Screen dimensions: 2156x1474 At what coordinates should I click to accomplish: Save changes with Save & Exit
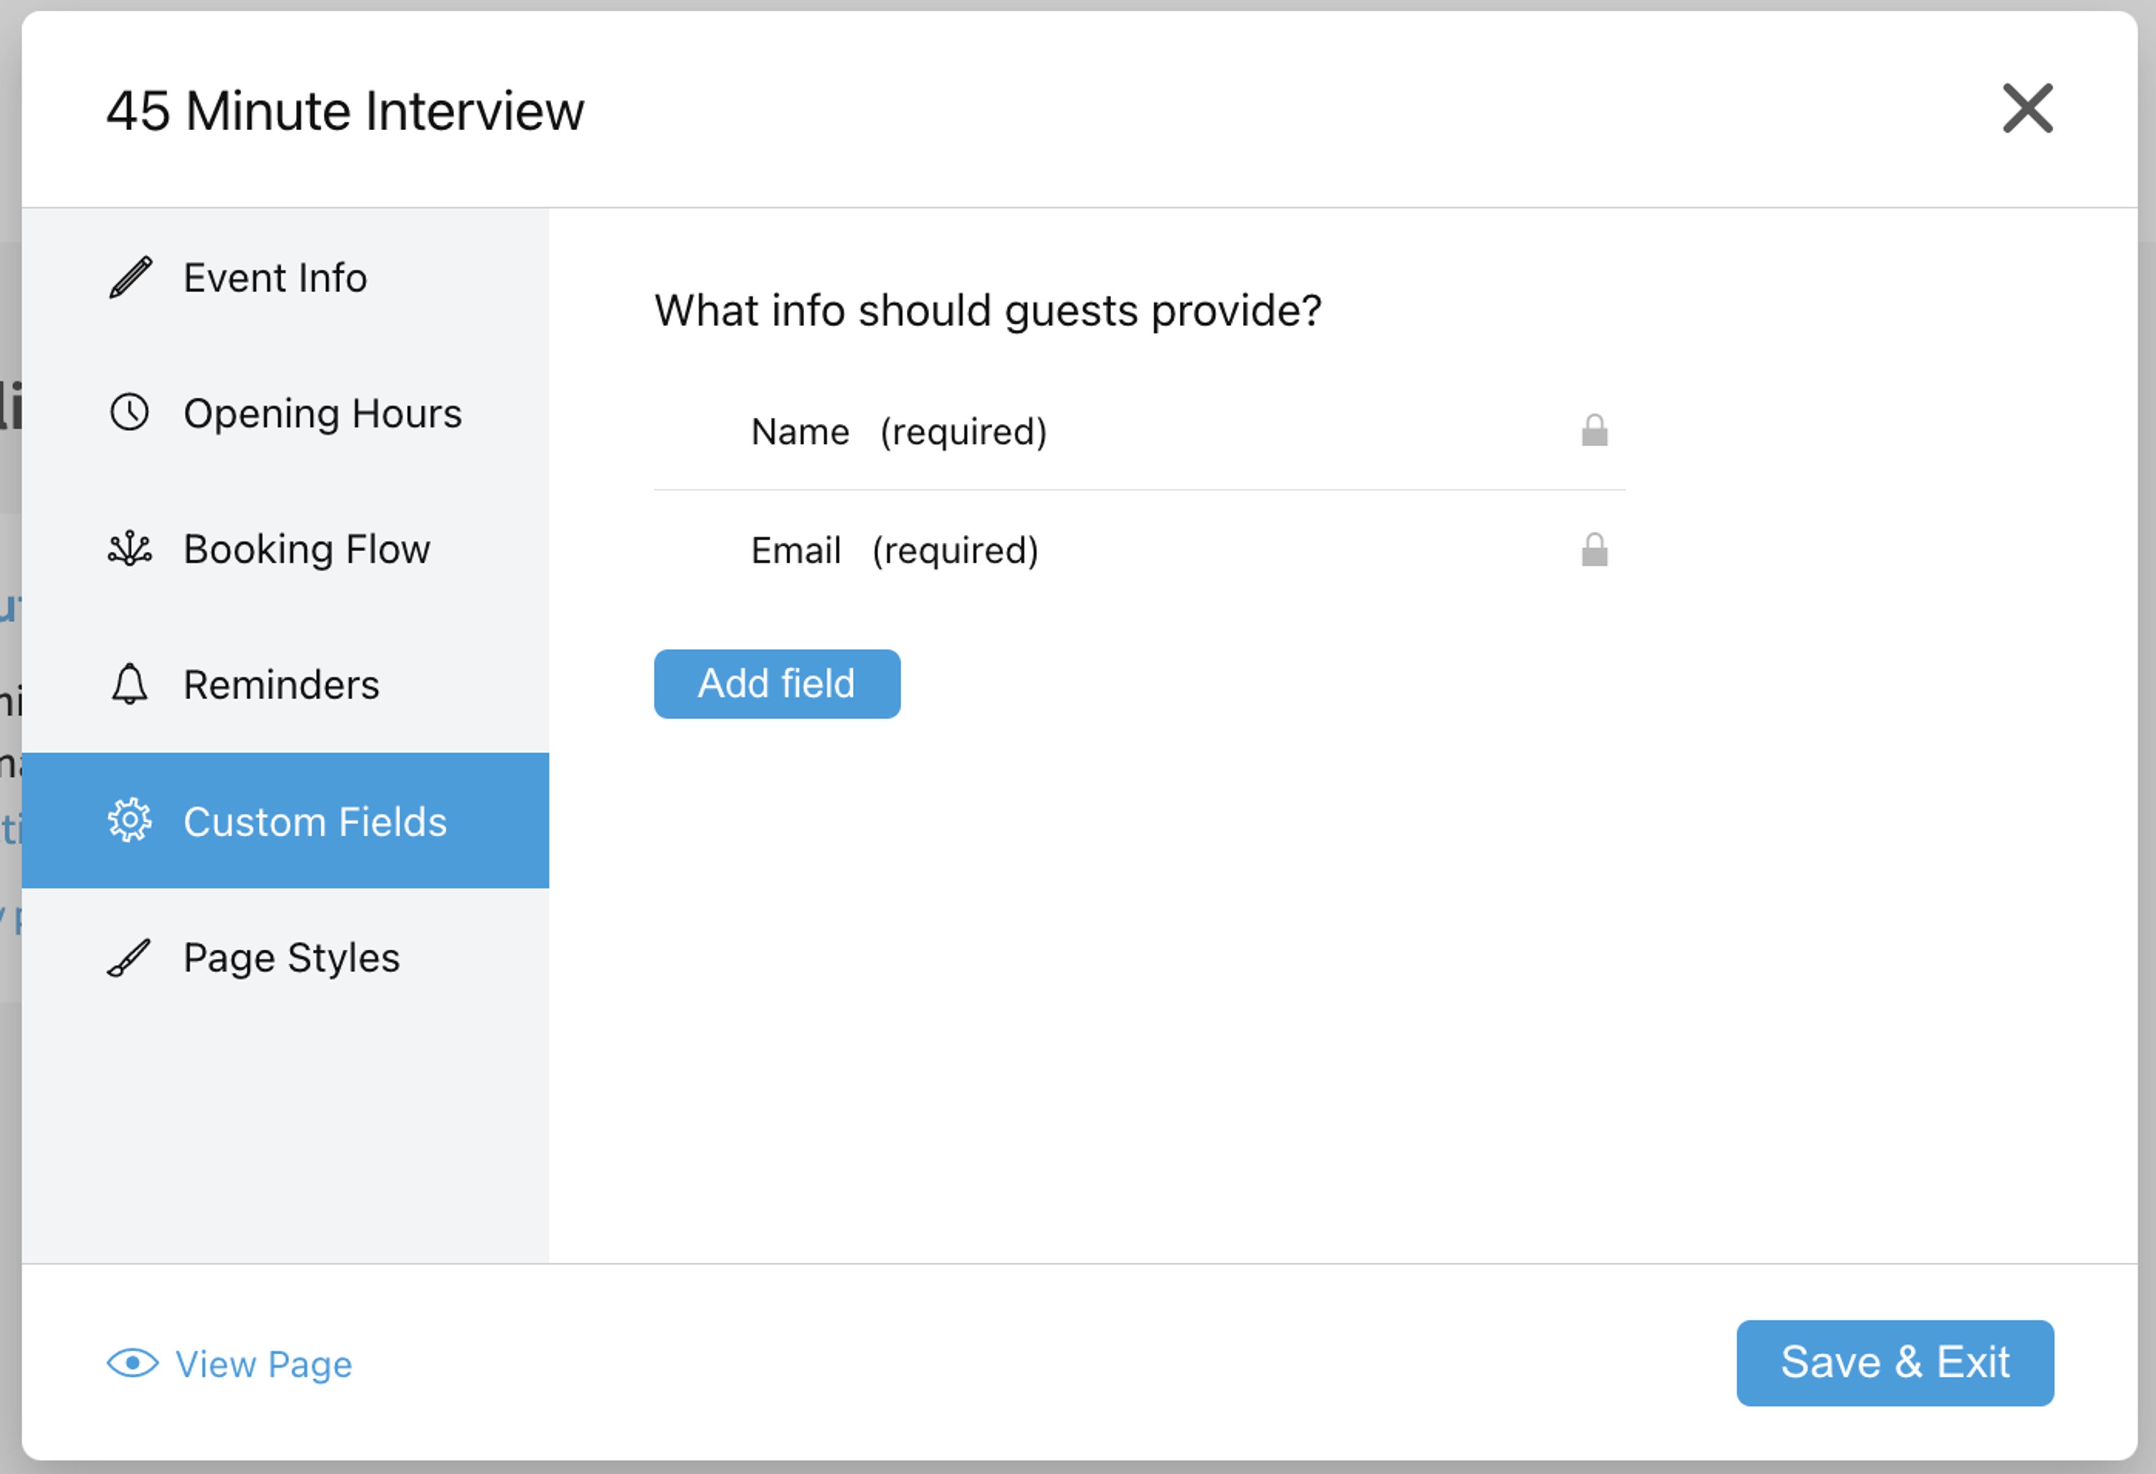(x=1895, y=1363)
